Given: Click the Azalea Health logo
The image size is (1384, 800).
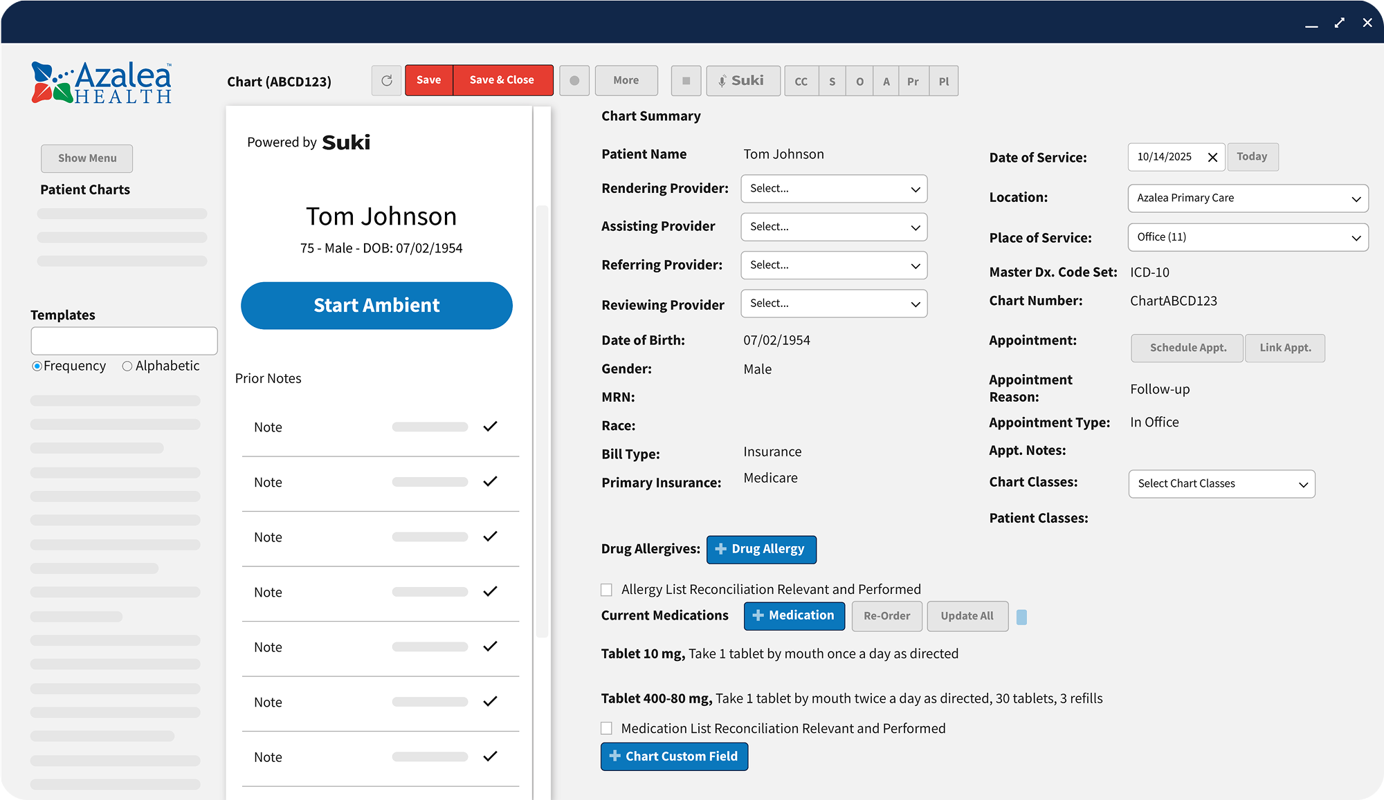Looking at the screenshot, I should (102, 83).
